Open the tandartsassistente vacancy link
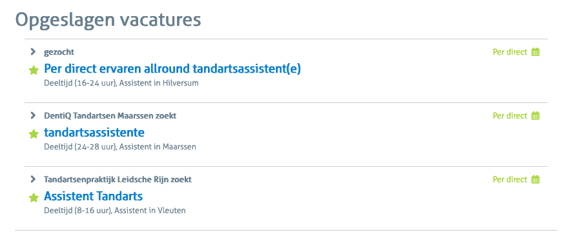Image resolution: width=565 pixels, height=246 pixels. pos(94,133)
